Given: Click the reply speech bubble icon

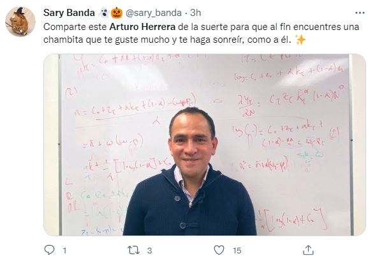Looking at the screenshot, I should pyautogui.click(x=50, y=250).
